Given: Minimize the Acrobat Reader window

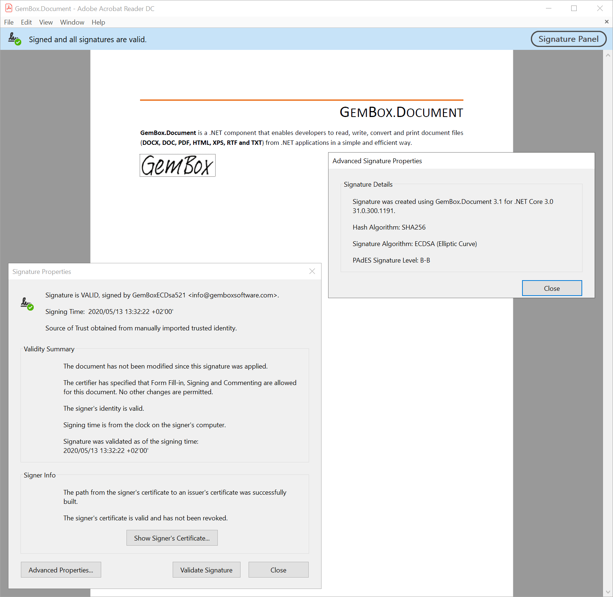Looking at the screenshot, I should tap(548, 8).
